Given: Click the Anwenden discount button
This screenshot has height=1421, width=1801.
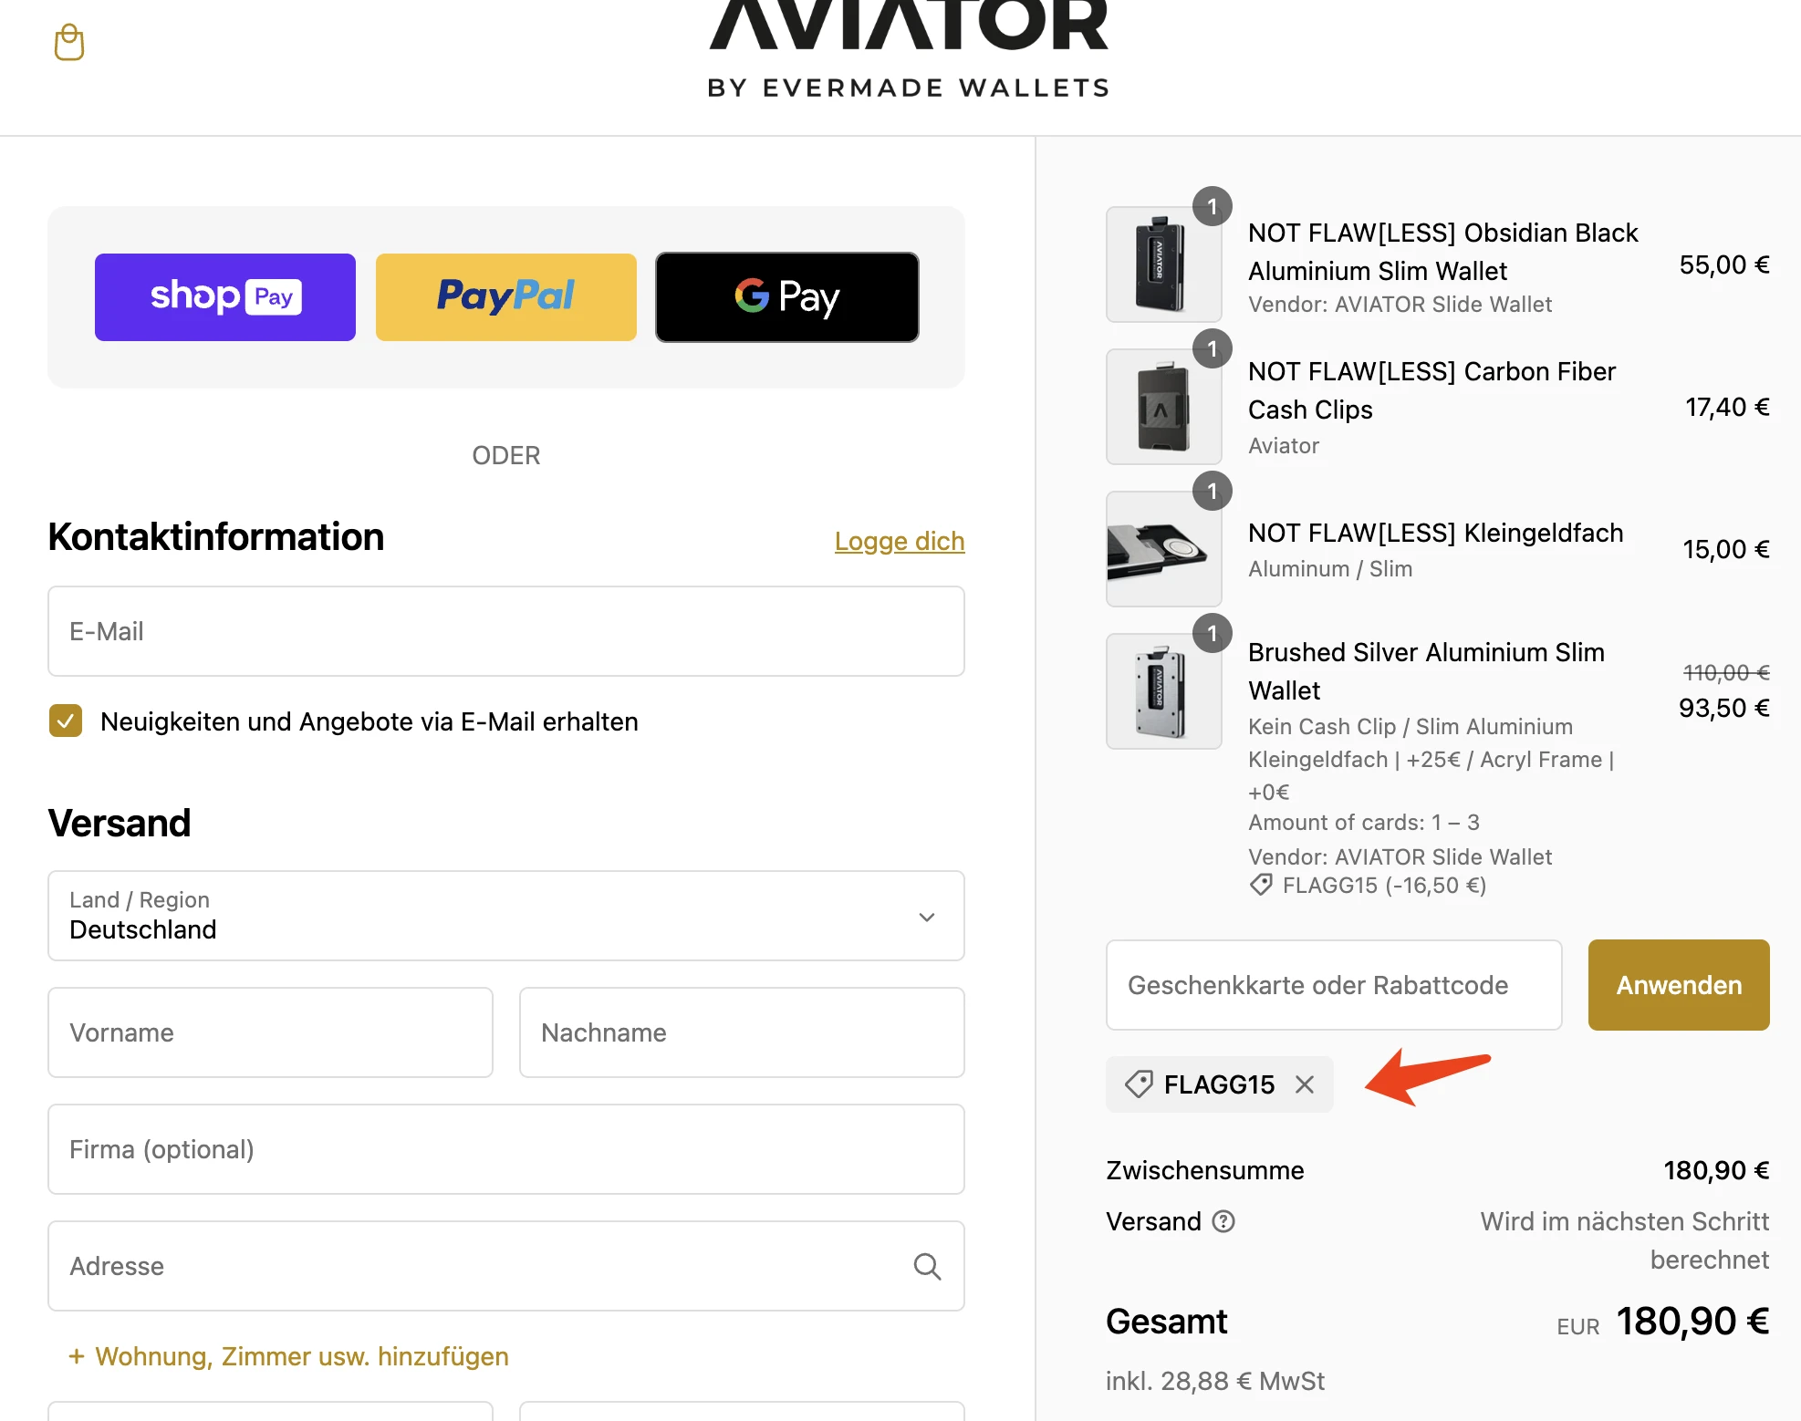Looking at the screenshot, I should [1679, 985].
